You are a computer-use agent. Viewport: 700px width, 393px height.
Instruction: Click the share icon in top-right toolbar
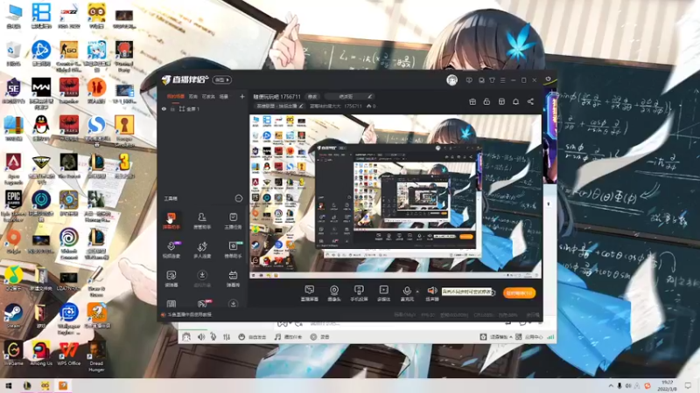click(x=530, y=101)
